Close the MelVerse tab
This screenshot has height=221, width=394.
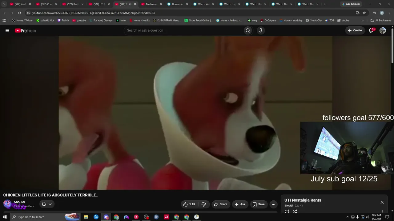coord(161,4)
